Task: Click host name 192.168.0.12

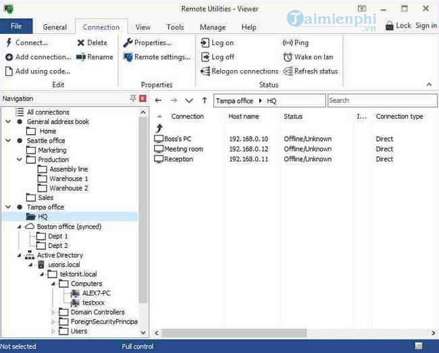Action: point(249,149)
